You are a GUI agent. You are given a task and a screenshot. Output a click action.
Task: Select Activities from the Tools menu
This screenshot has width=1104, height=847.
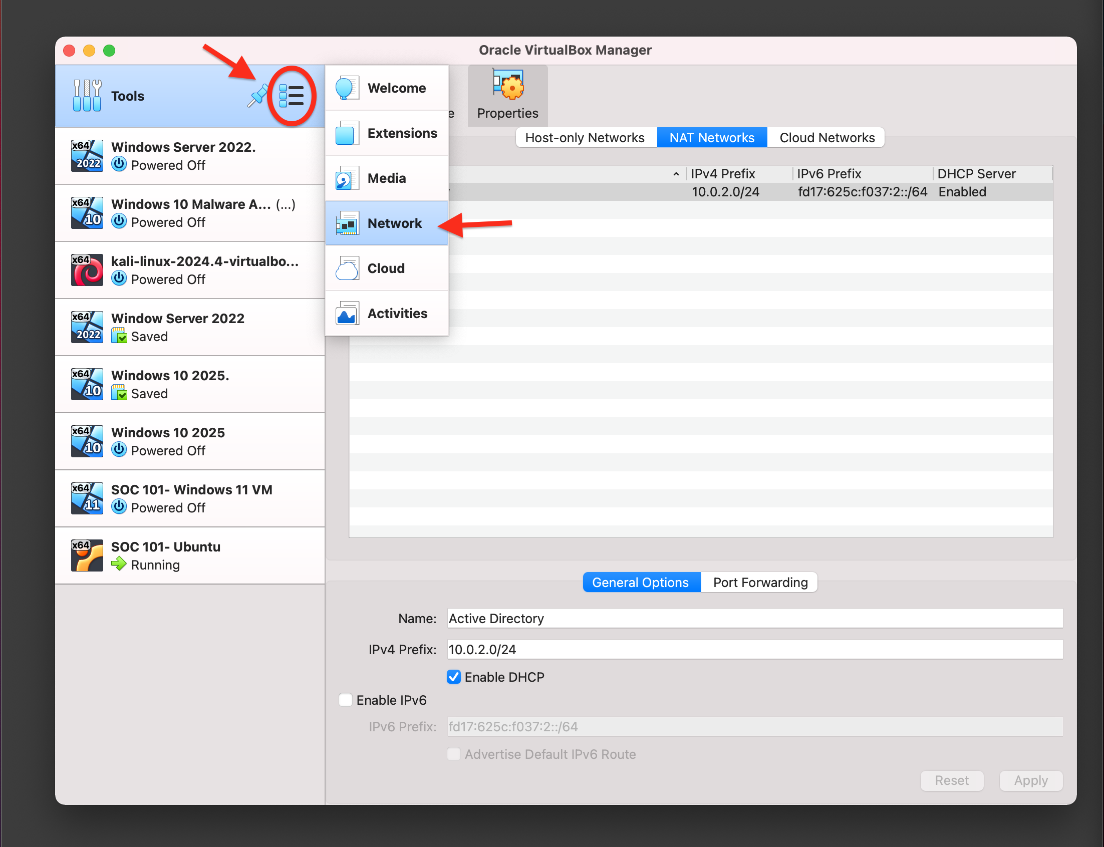387,313
